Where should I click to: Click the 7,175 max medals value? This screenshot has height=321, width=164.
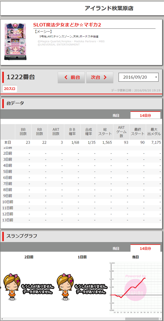[156, 143]
